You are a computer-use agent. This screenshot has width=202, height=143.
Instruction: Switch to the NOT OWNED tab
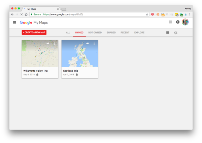(x=95, y=32)
